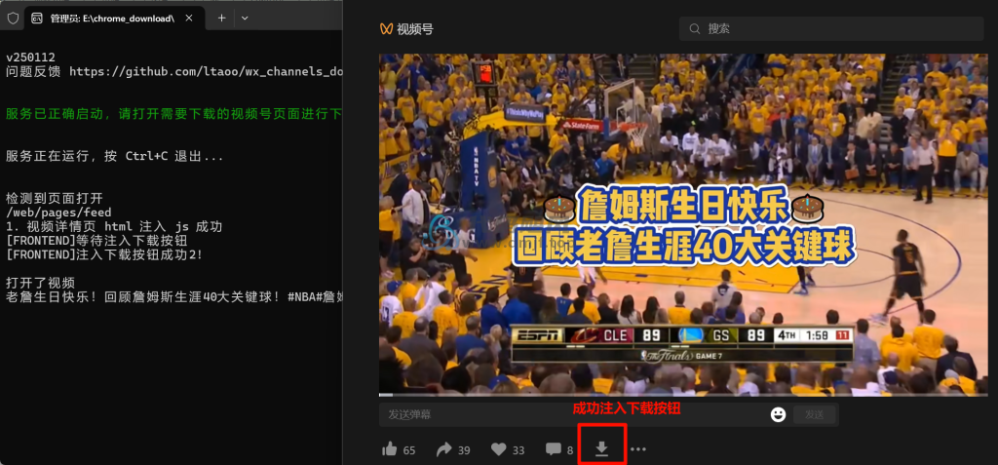Click the /web/pages/feed path text
998x465 pixels.
click(58, 213)
